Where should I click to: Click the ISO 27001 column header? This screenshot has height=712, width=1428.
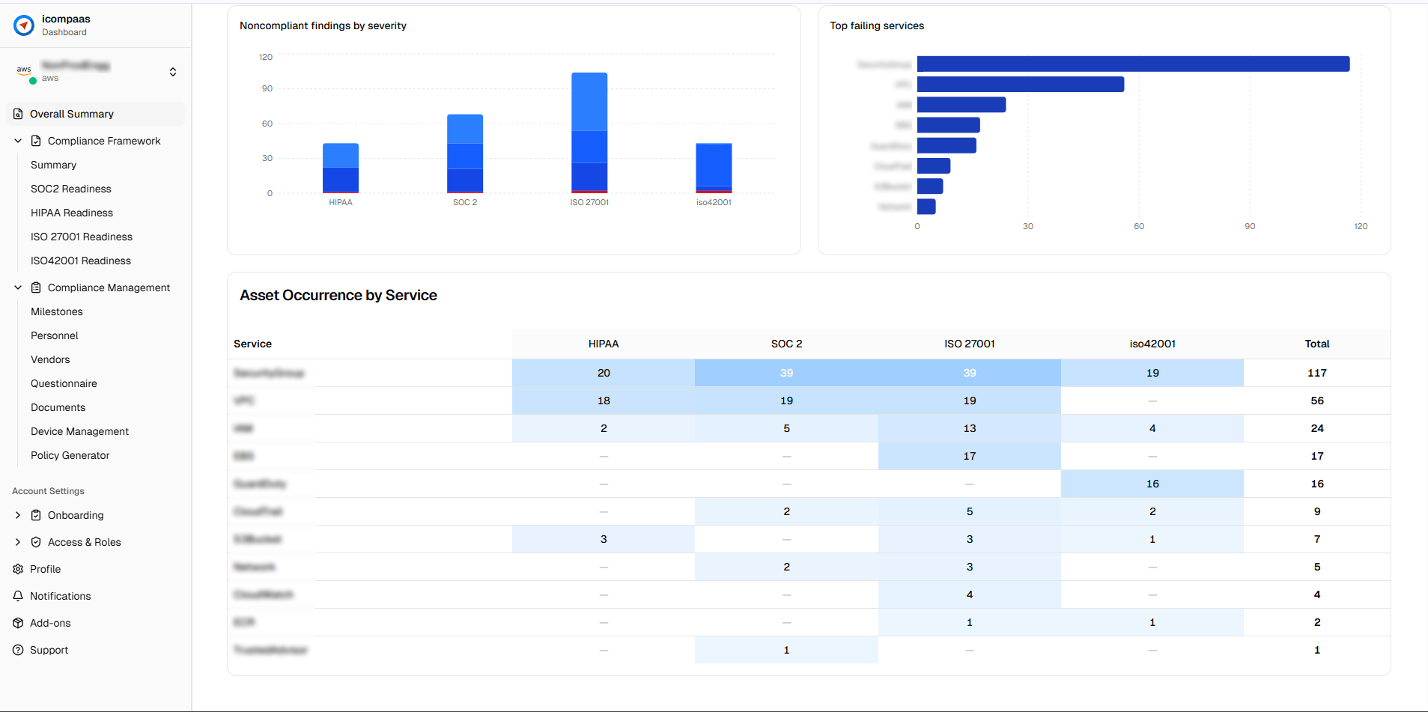969,344
